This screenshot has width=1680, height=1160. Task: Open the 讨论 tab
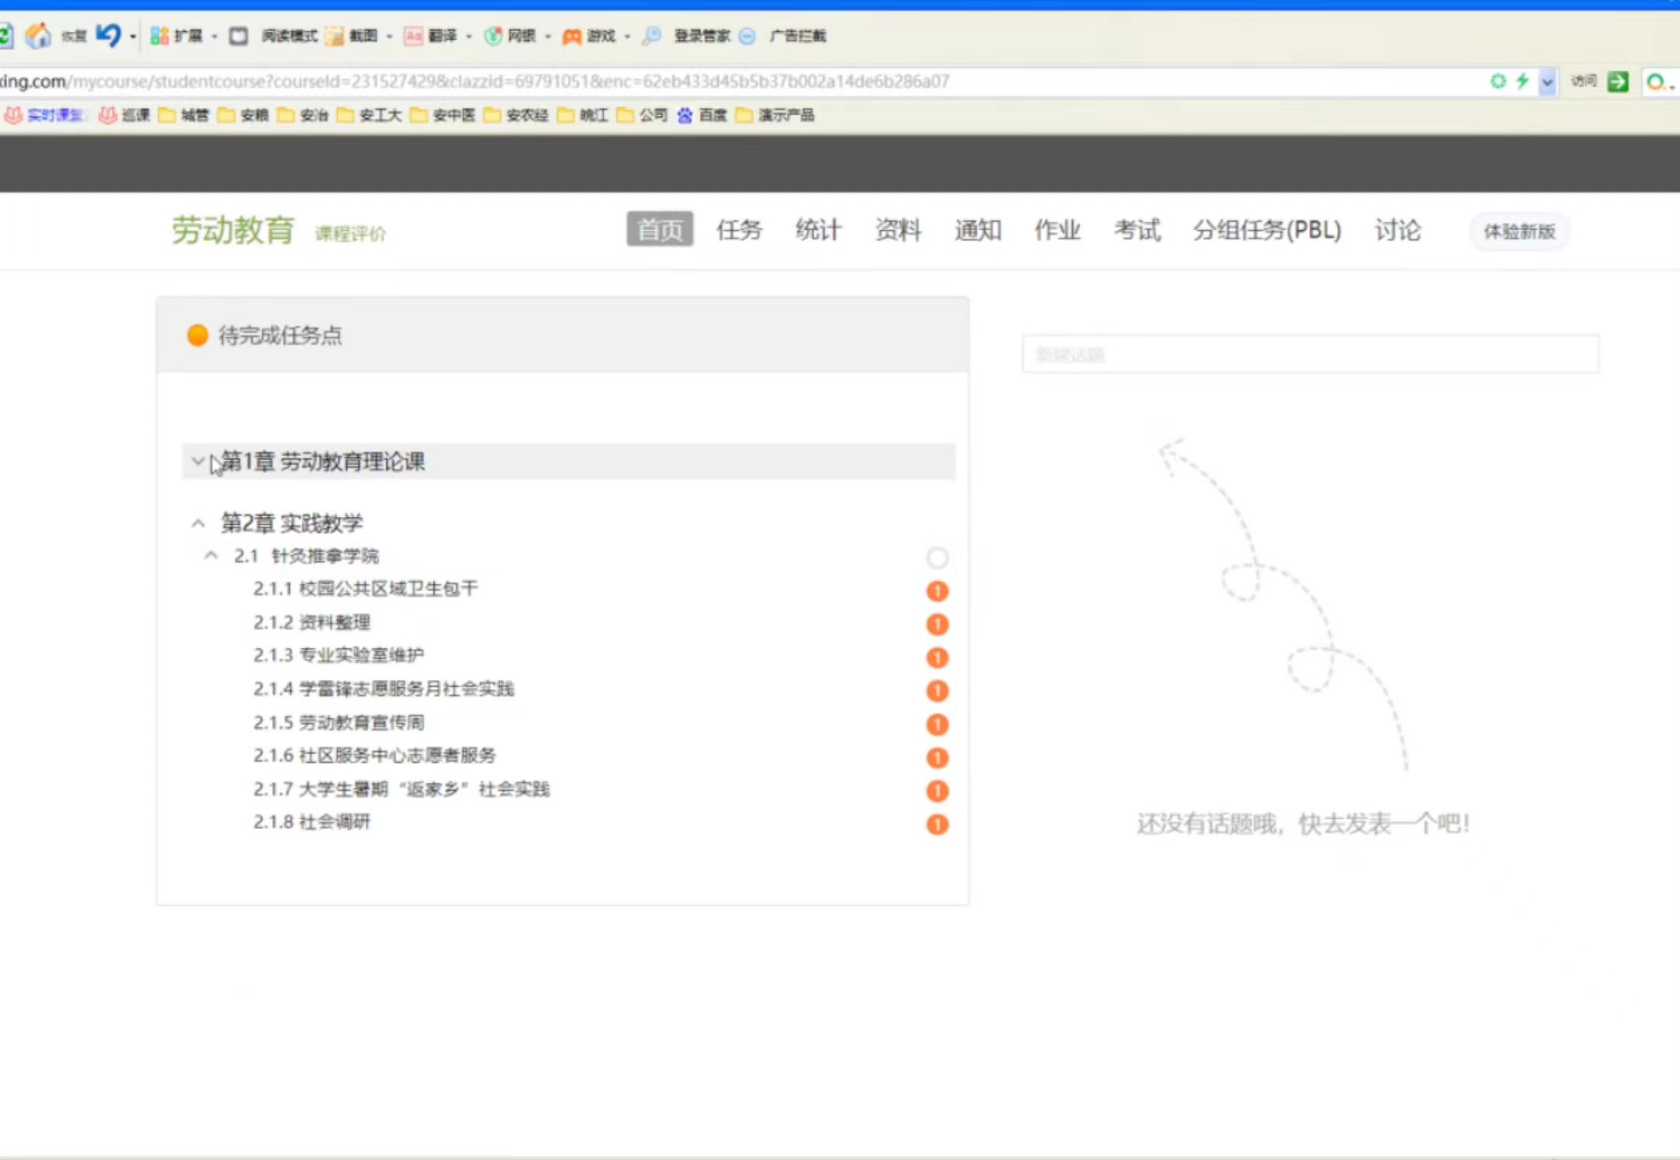[x=1397, y=230]
